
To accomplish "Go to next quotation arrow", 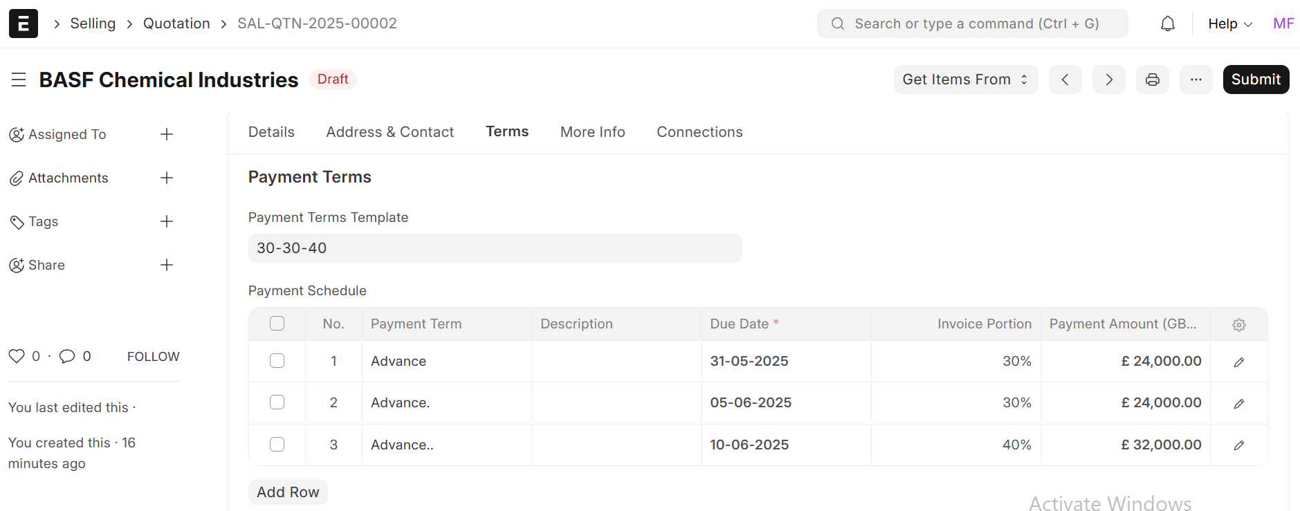I will tap(1108, 80).
